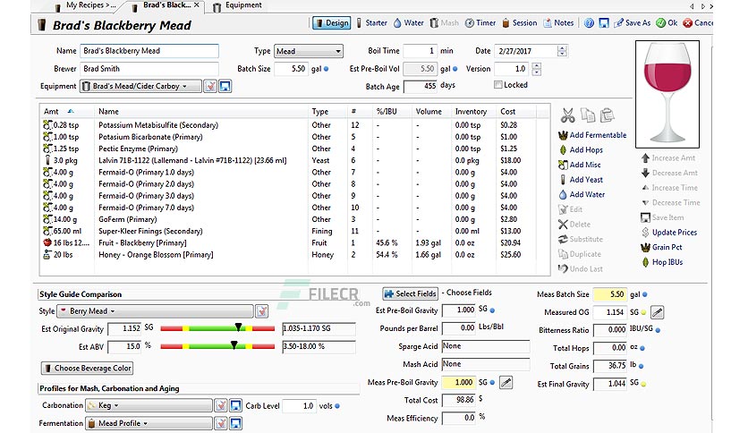748x433 pixels.
Task: Click the Batch Size field
Action: tap(291, 69)
